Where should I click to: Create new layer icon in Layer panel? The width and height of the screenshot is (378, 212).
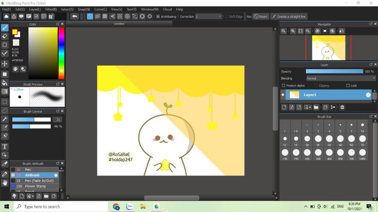(x=284, y=107)
